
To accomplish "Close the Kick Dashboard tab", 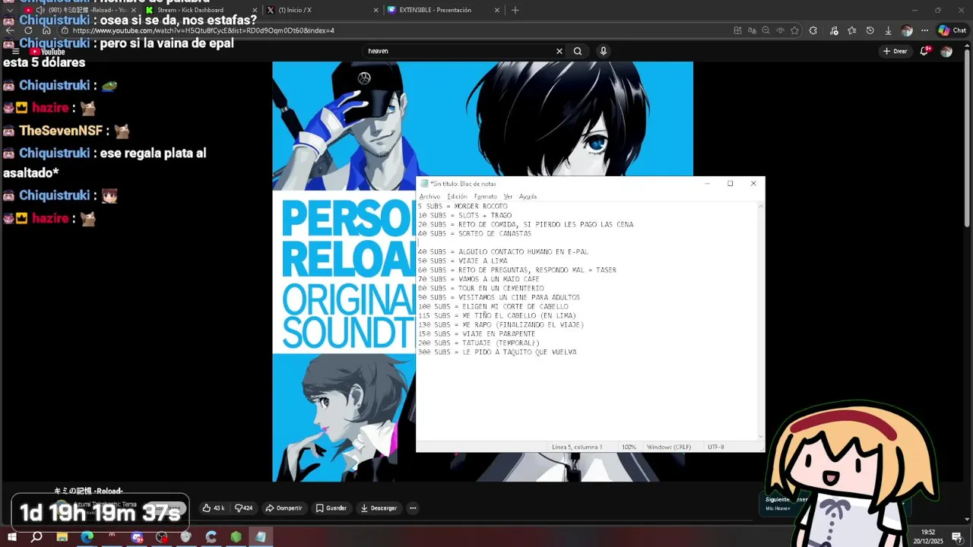I will (x=255, y=10).
